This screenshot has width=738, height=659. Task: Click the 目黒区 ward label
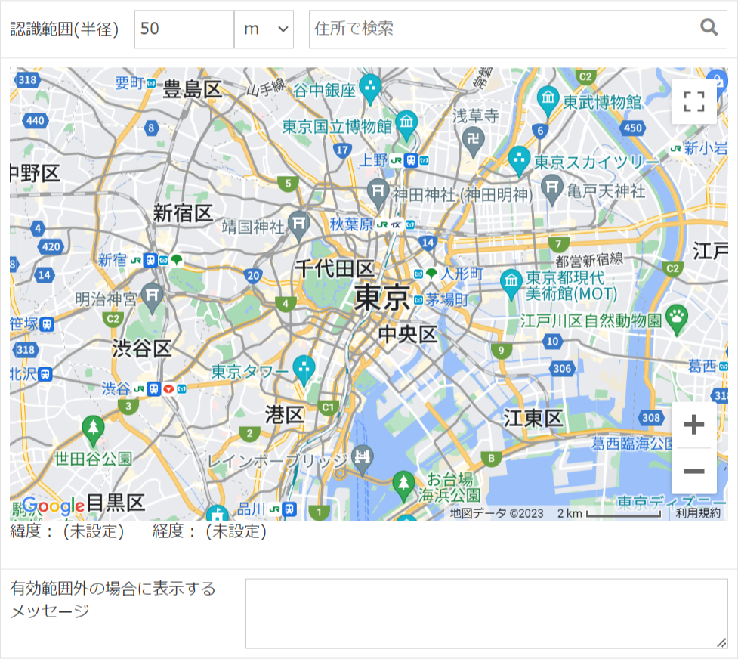coord(116,503)
